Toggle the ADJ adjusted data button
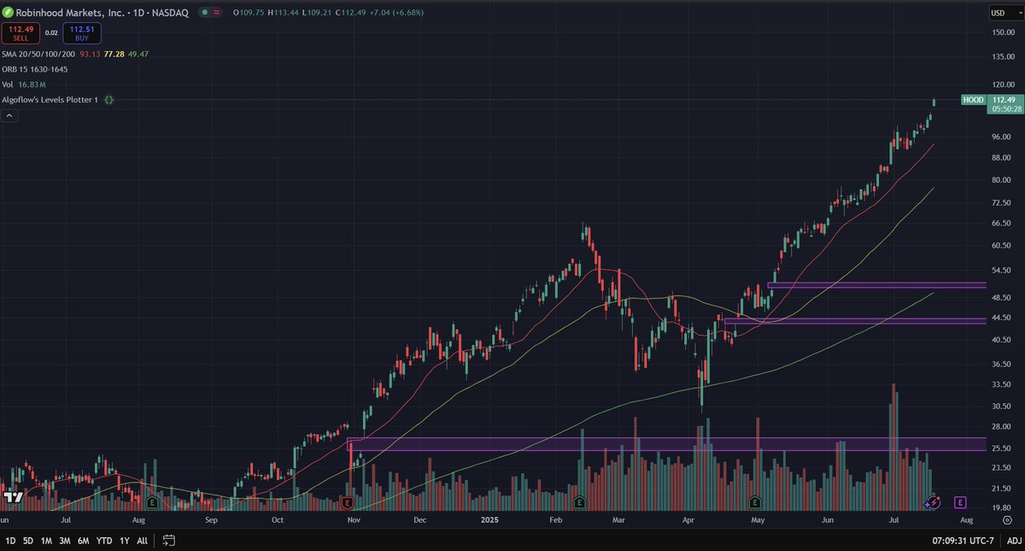The width and height of the screenshot is (1025, 551). [1013, 541]
